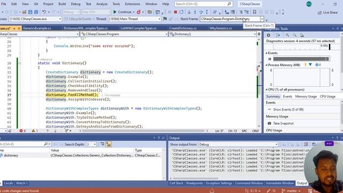The image size is (343, 193).
Task: Open the Show output from Debug dropdown
Action: [x=238, y=144]
